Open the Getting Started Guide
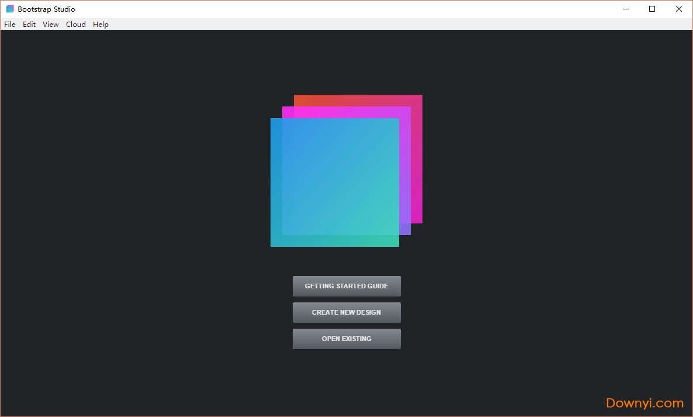 346,286
